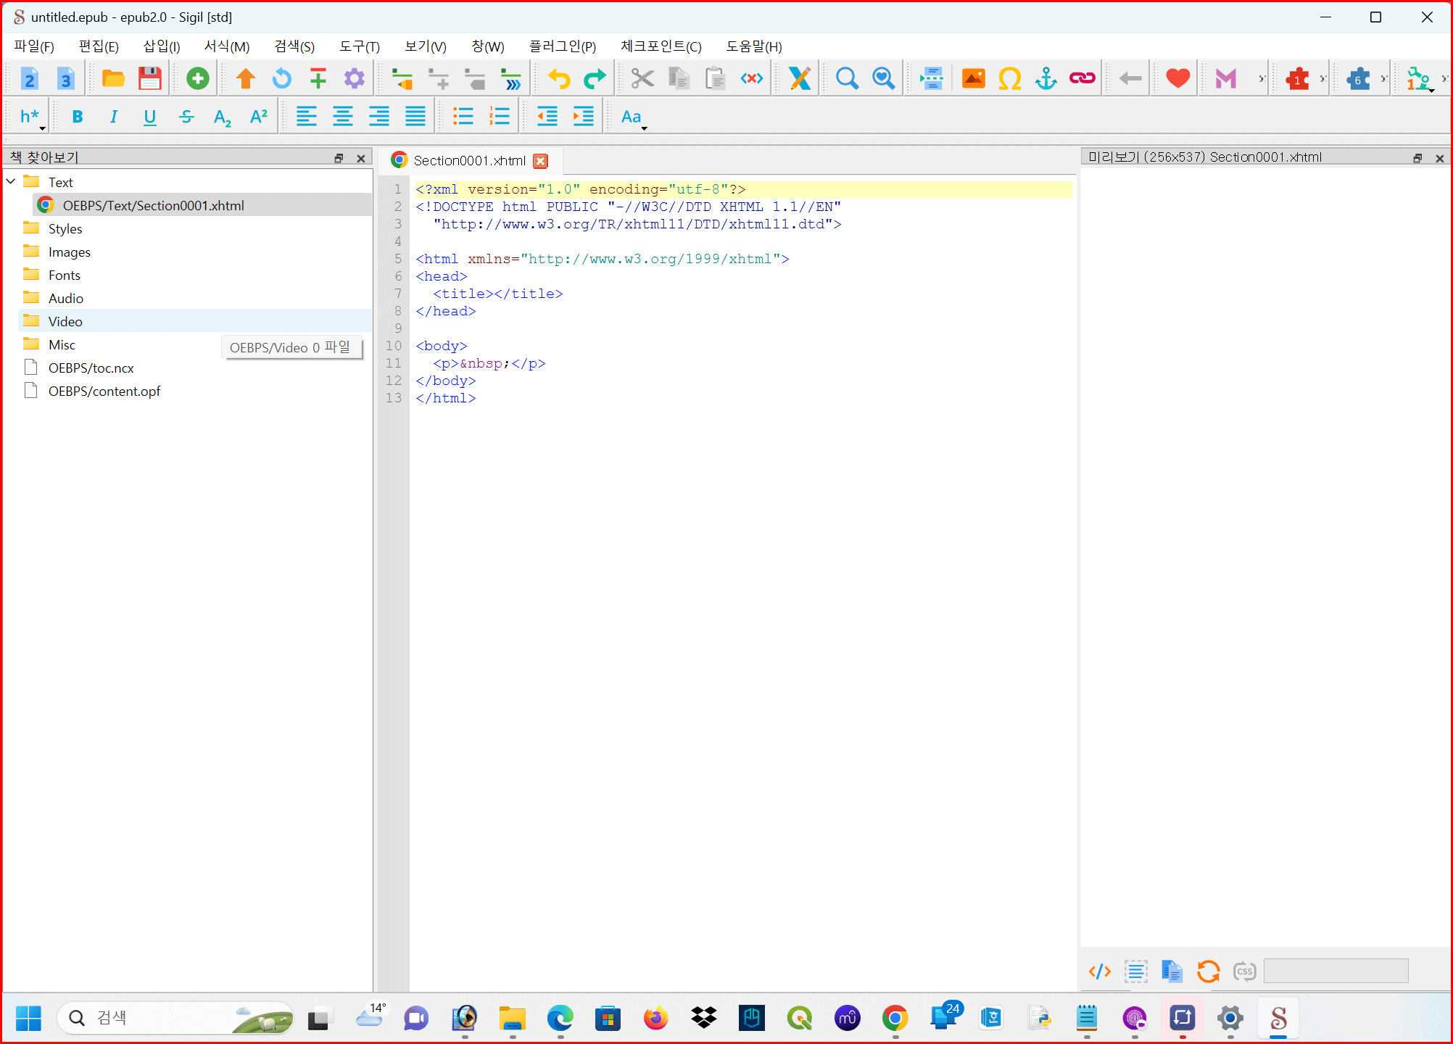
Task: Click the red Donate heart icon
Action: point(1177,78)
